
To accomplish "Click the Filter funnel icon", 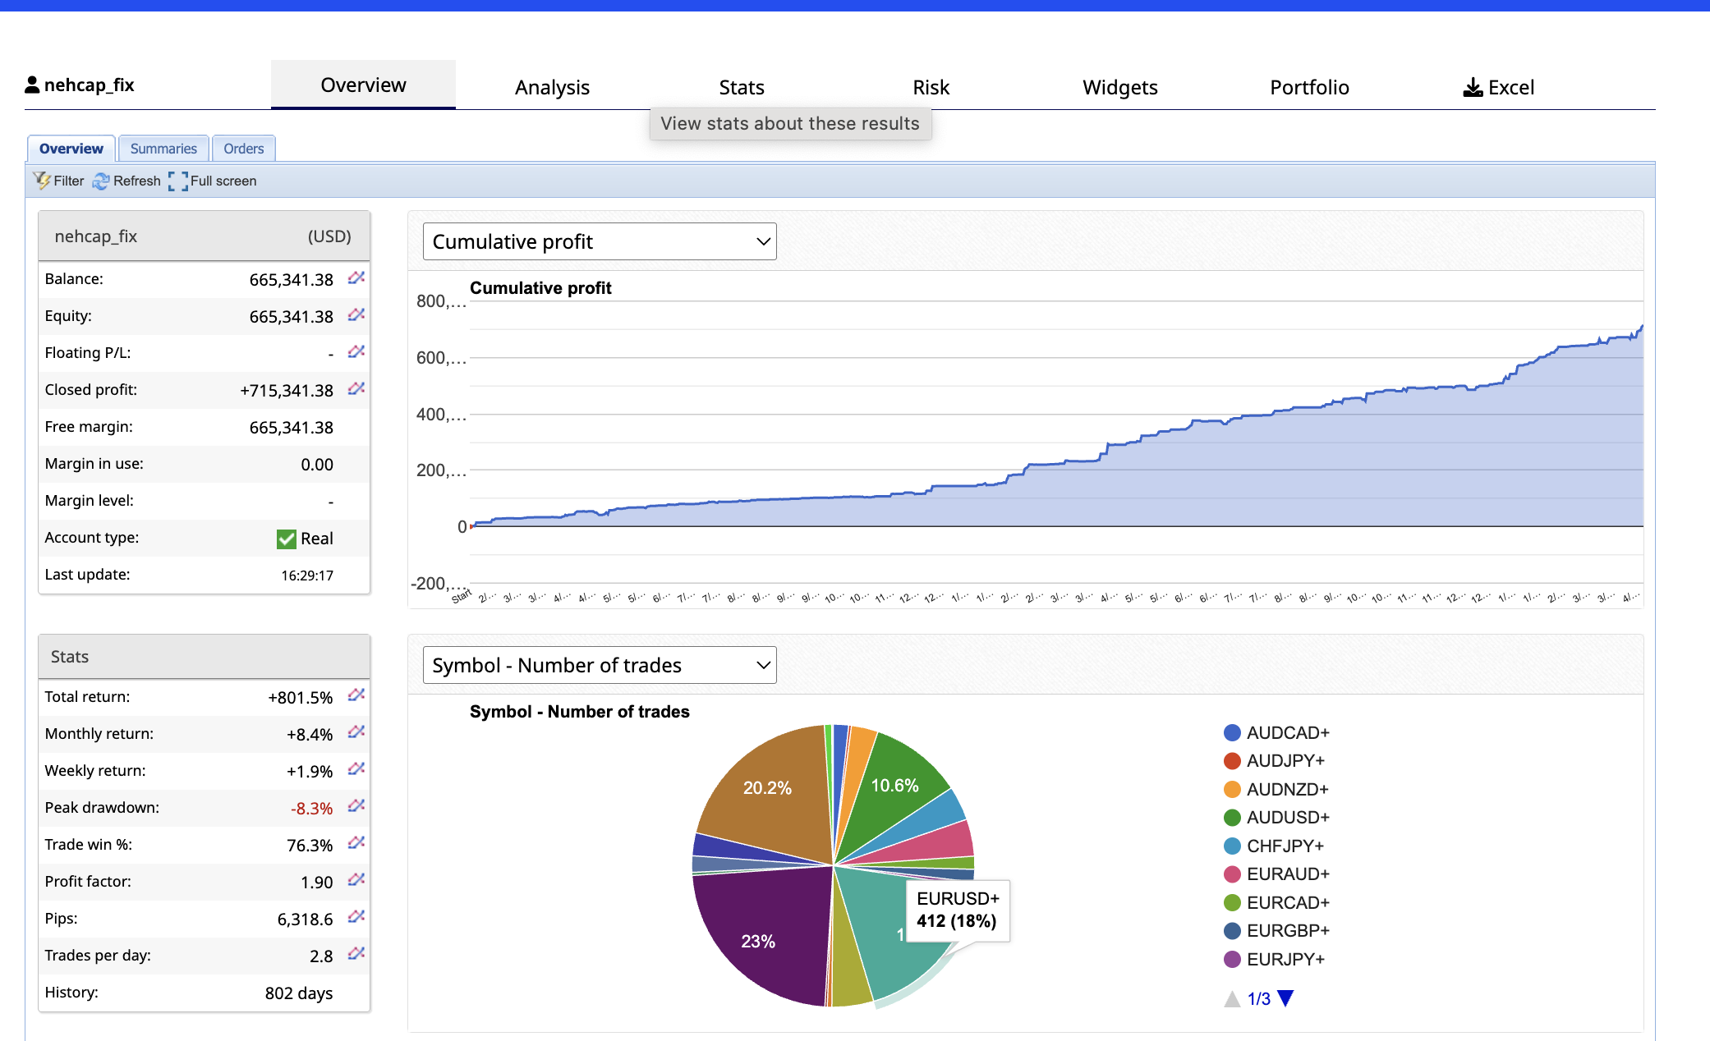I will point(42,181).
